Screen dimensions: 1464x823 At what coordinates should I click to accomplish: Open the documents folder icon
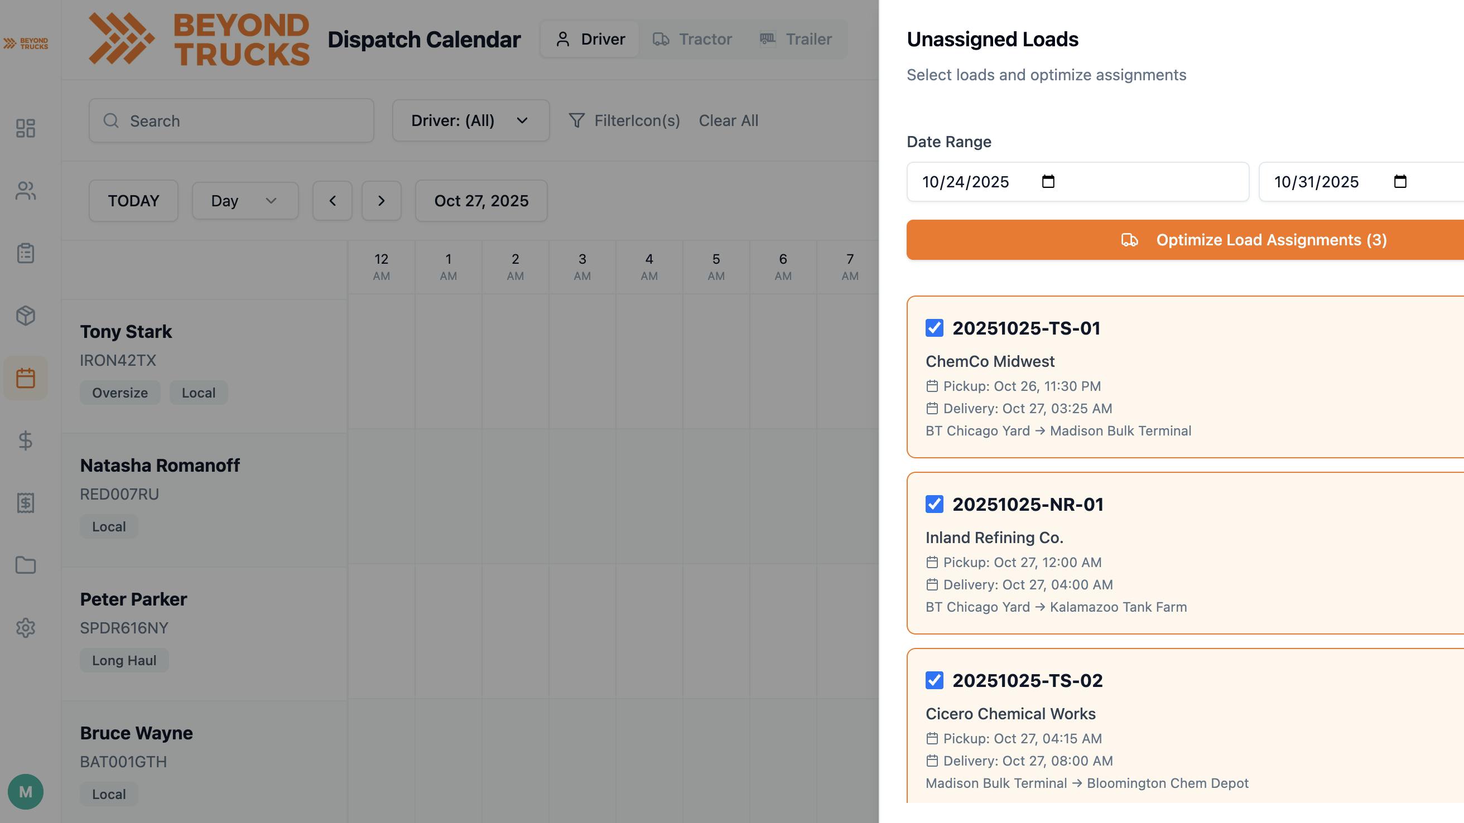click(x=26, y=566)
